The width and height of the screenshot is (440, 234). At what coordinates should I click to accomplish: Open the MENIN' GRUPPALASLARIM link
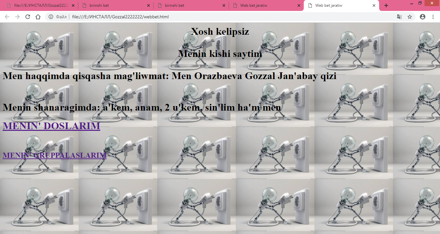point(54,155)
